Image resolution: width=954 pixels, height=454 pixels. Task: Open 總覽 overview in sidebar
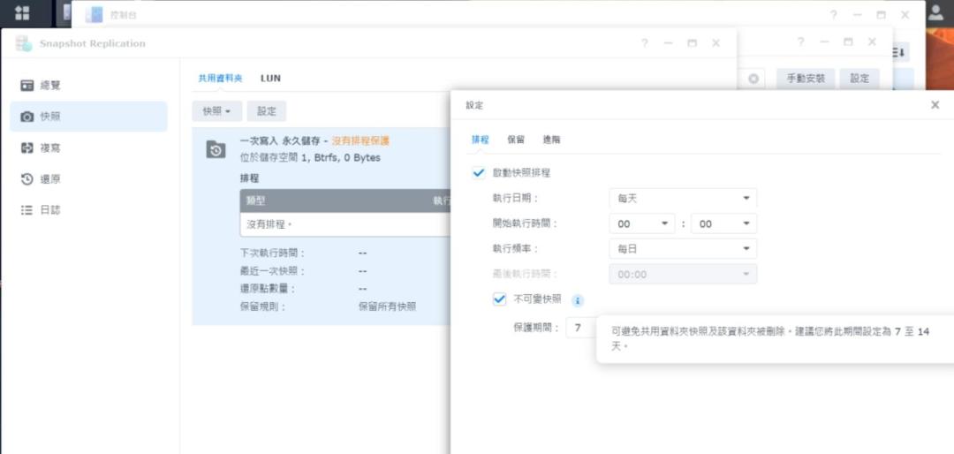[89, 85]
